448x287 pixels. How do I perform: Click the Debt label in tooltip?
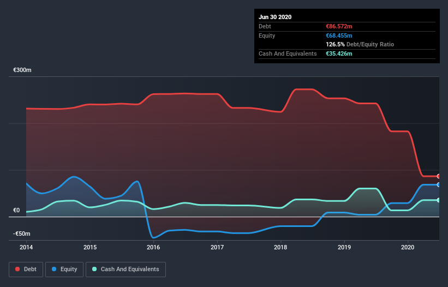[265, 26]
